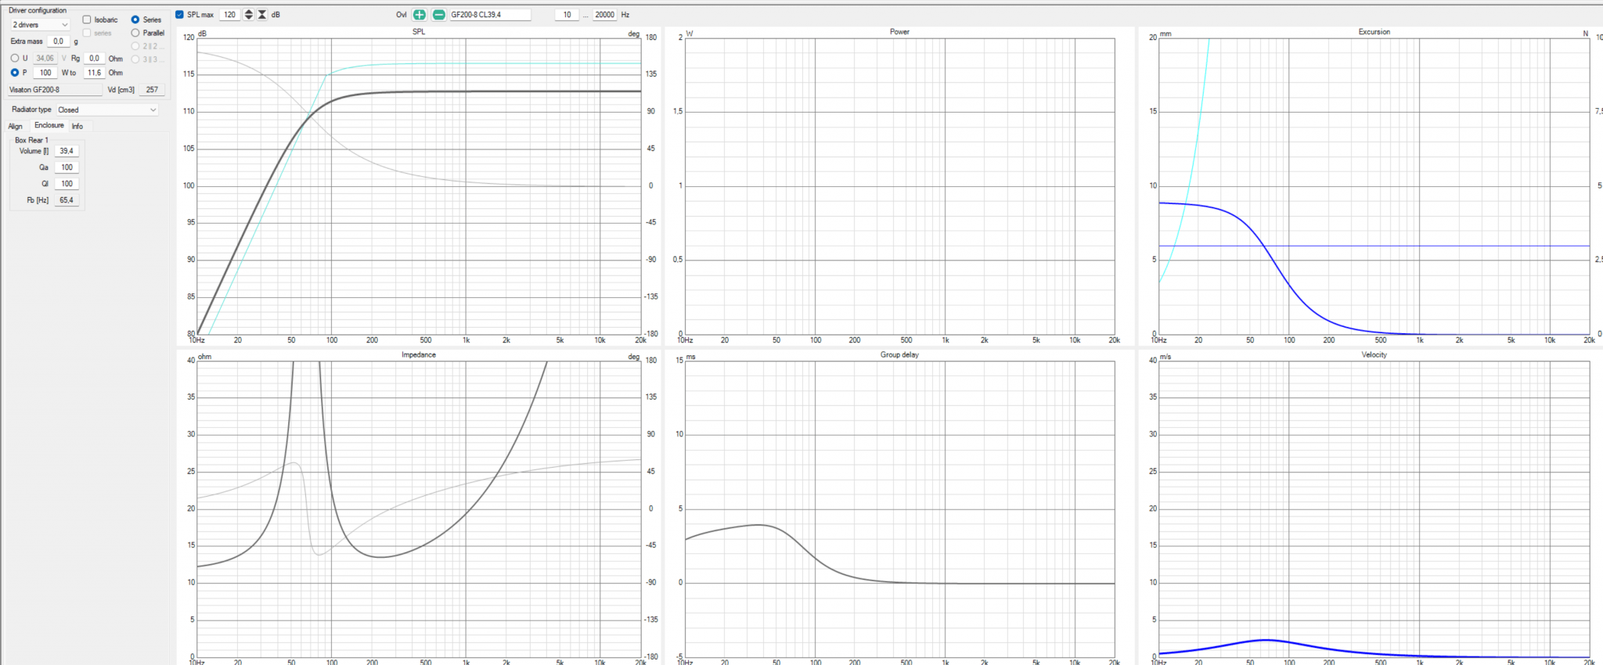Enable the Isobaric checkbox

(x=87, y=20)
